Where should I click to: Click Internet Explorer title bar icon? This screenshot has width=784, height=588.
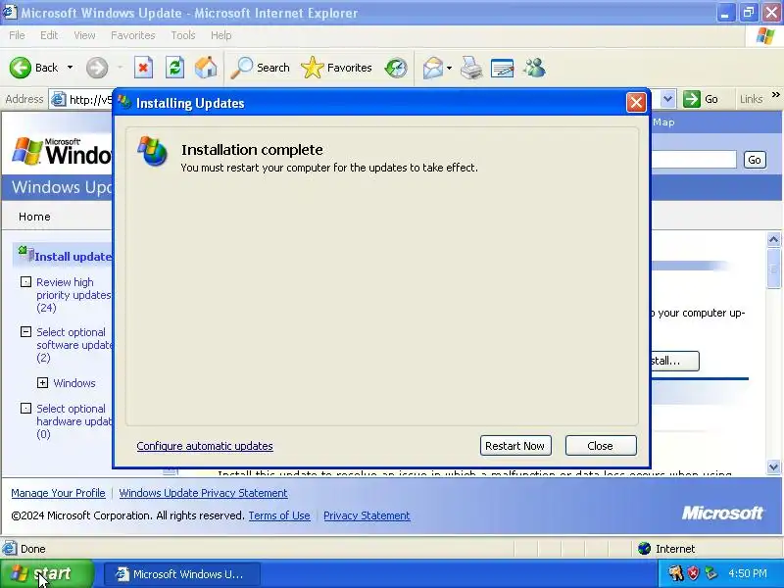10,12
